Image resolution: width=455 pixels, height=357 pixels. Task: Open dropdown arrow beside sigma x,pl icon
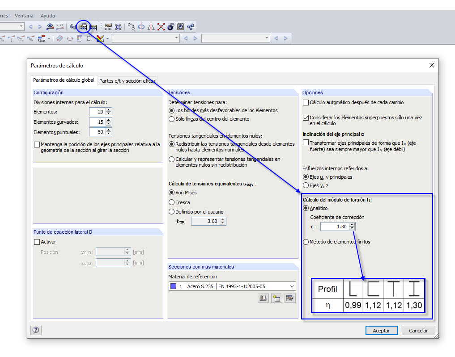click(49, 38)
